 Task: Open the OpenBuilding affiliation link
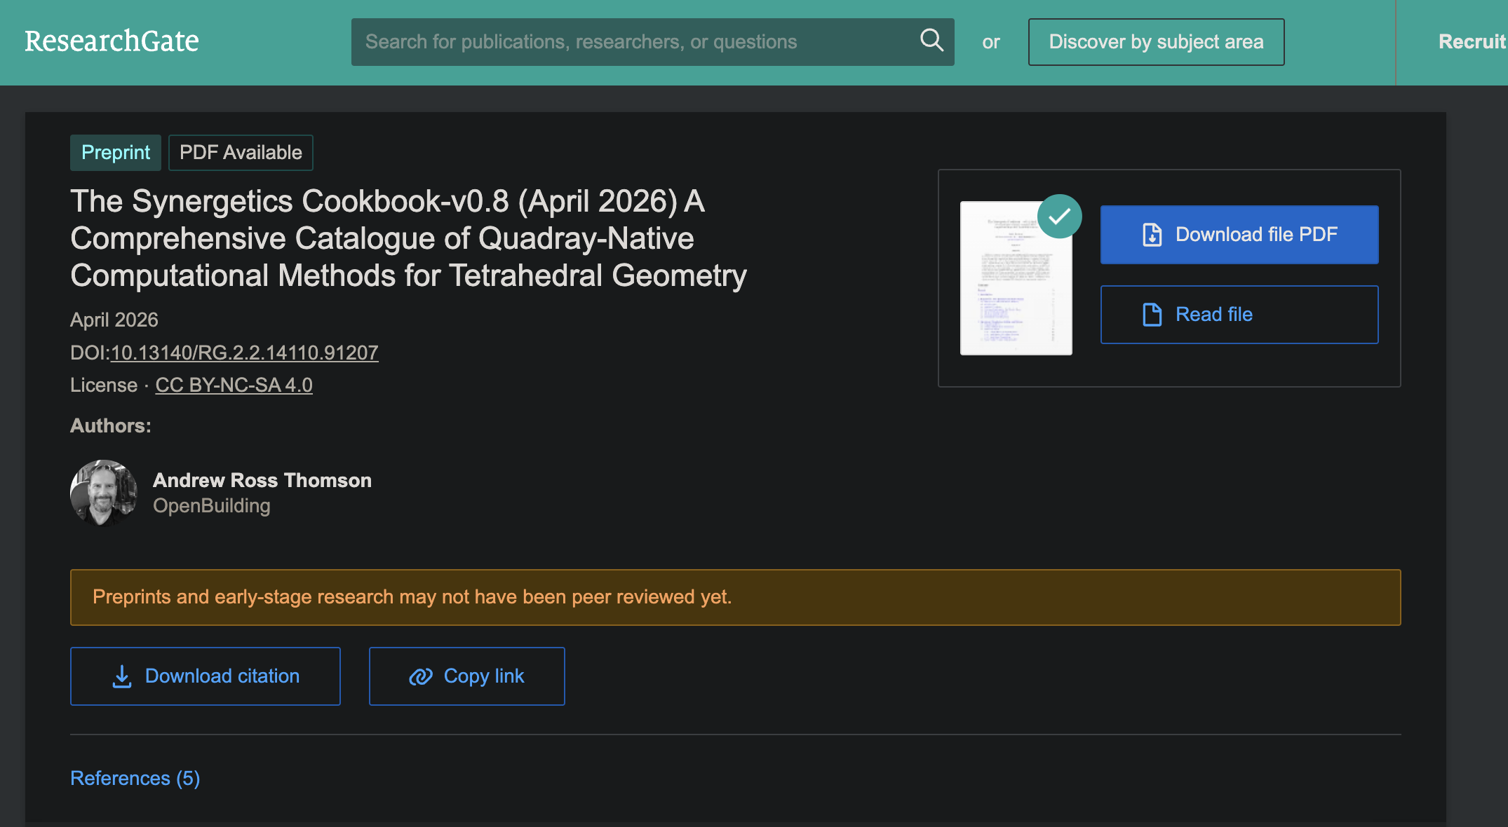[212, 506]
